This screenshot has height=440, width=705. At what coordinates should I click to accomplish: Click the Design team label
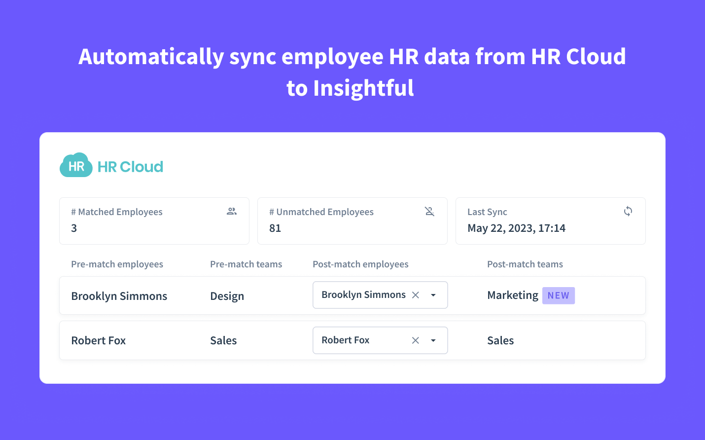pyautogui.click(x=227, y=295)
